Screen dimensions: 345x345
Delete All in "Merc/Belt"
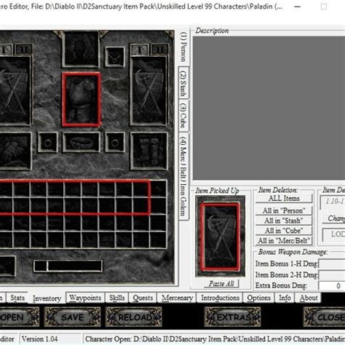(284, 241)
